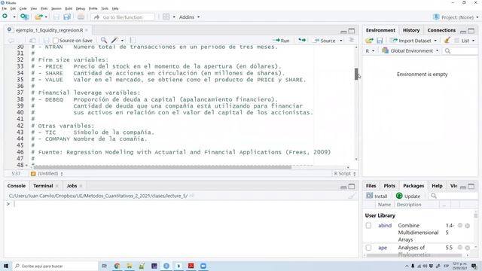Click the Environment search field
The height and width of the screenshot is (271, 482).
coord(461,50)
